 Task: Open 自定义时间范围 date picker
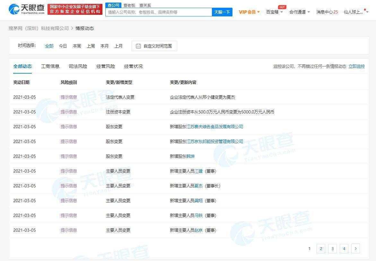154,46
